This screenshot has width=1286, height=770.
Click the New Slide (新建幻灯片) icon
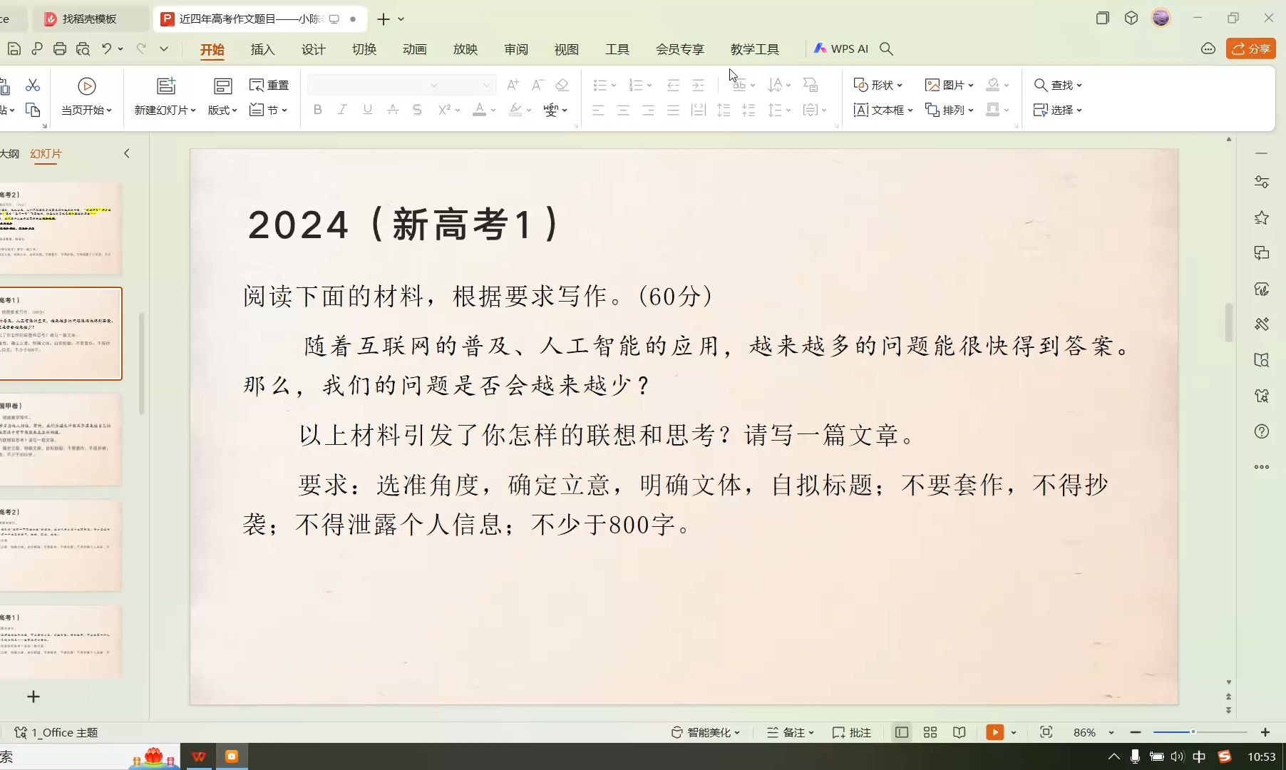pos(166,86)
